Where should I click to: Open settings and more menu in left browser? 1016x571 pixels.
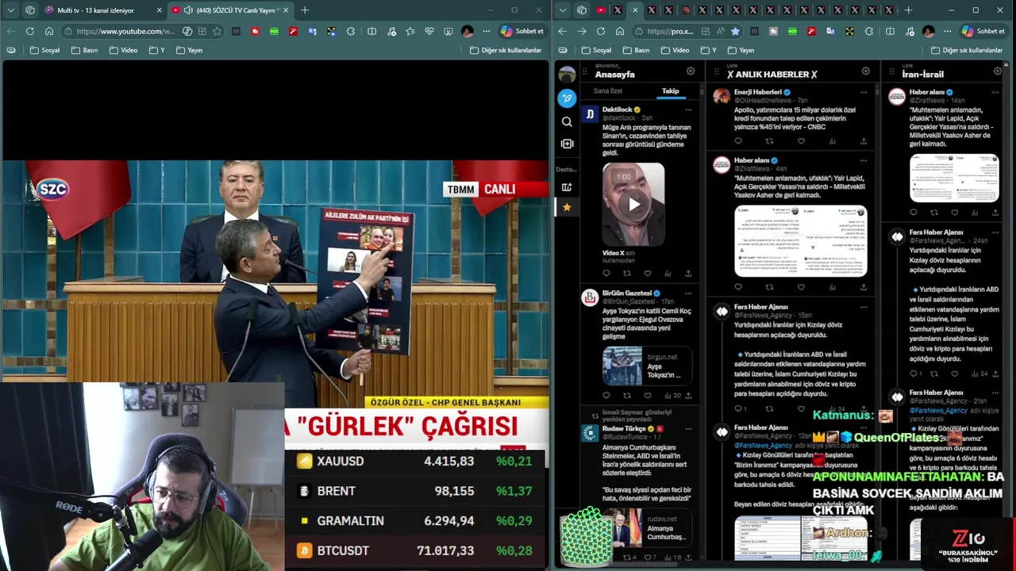tap(487, 31)
